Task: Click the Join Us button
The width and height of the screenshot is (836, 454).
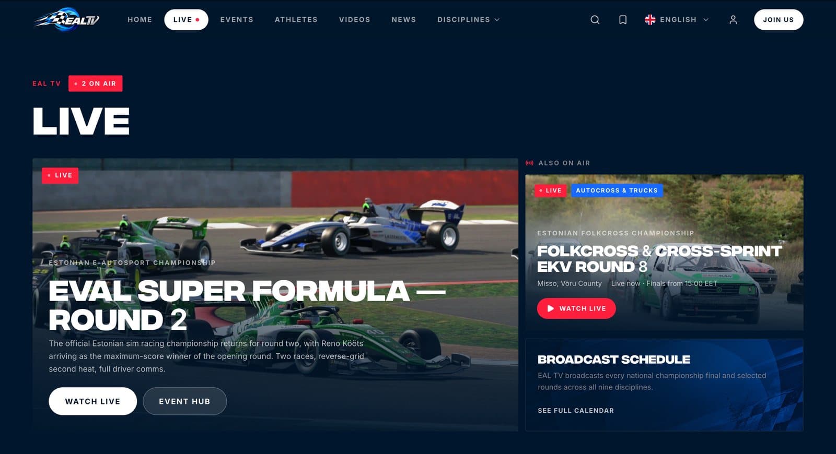Action: (779, 20)
